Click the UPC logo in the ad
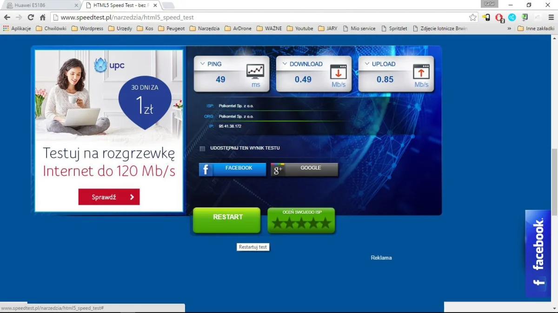This screenshot has width=558, height=313. (109, 65)
